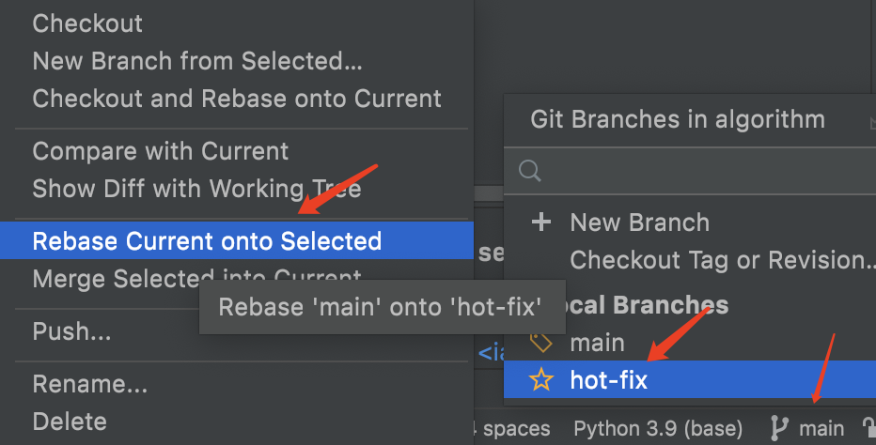The image size is (876, 445).
Task: Choose Rename... for the selected branch
Action: [x=89, y=384]
